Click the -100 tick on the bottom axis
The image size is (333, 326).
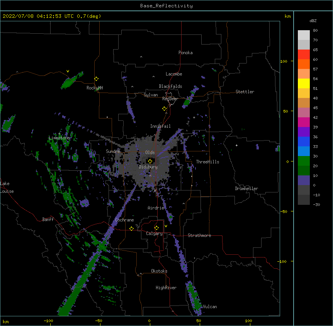(48, 321)
